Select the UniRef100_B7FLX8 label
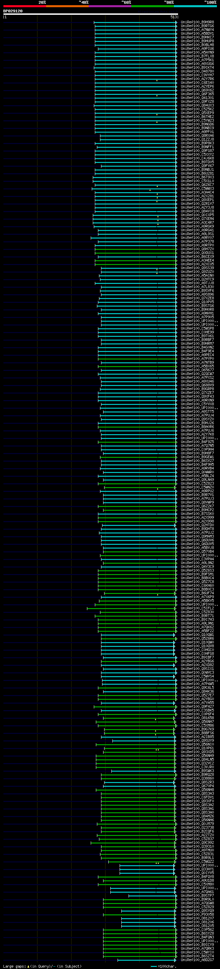This screenshot has height=969, width=220. click(197, 56)
